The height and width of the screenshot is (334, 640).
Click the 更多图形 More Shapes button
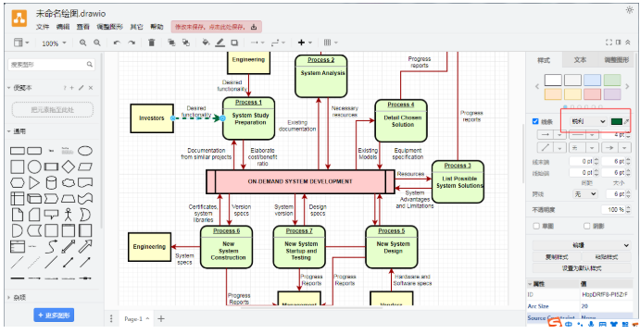click(x=54, y=315)
